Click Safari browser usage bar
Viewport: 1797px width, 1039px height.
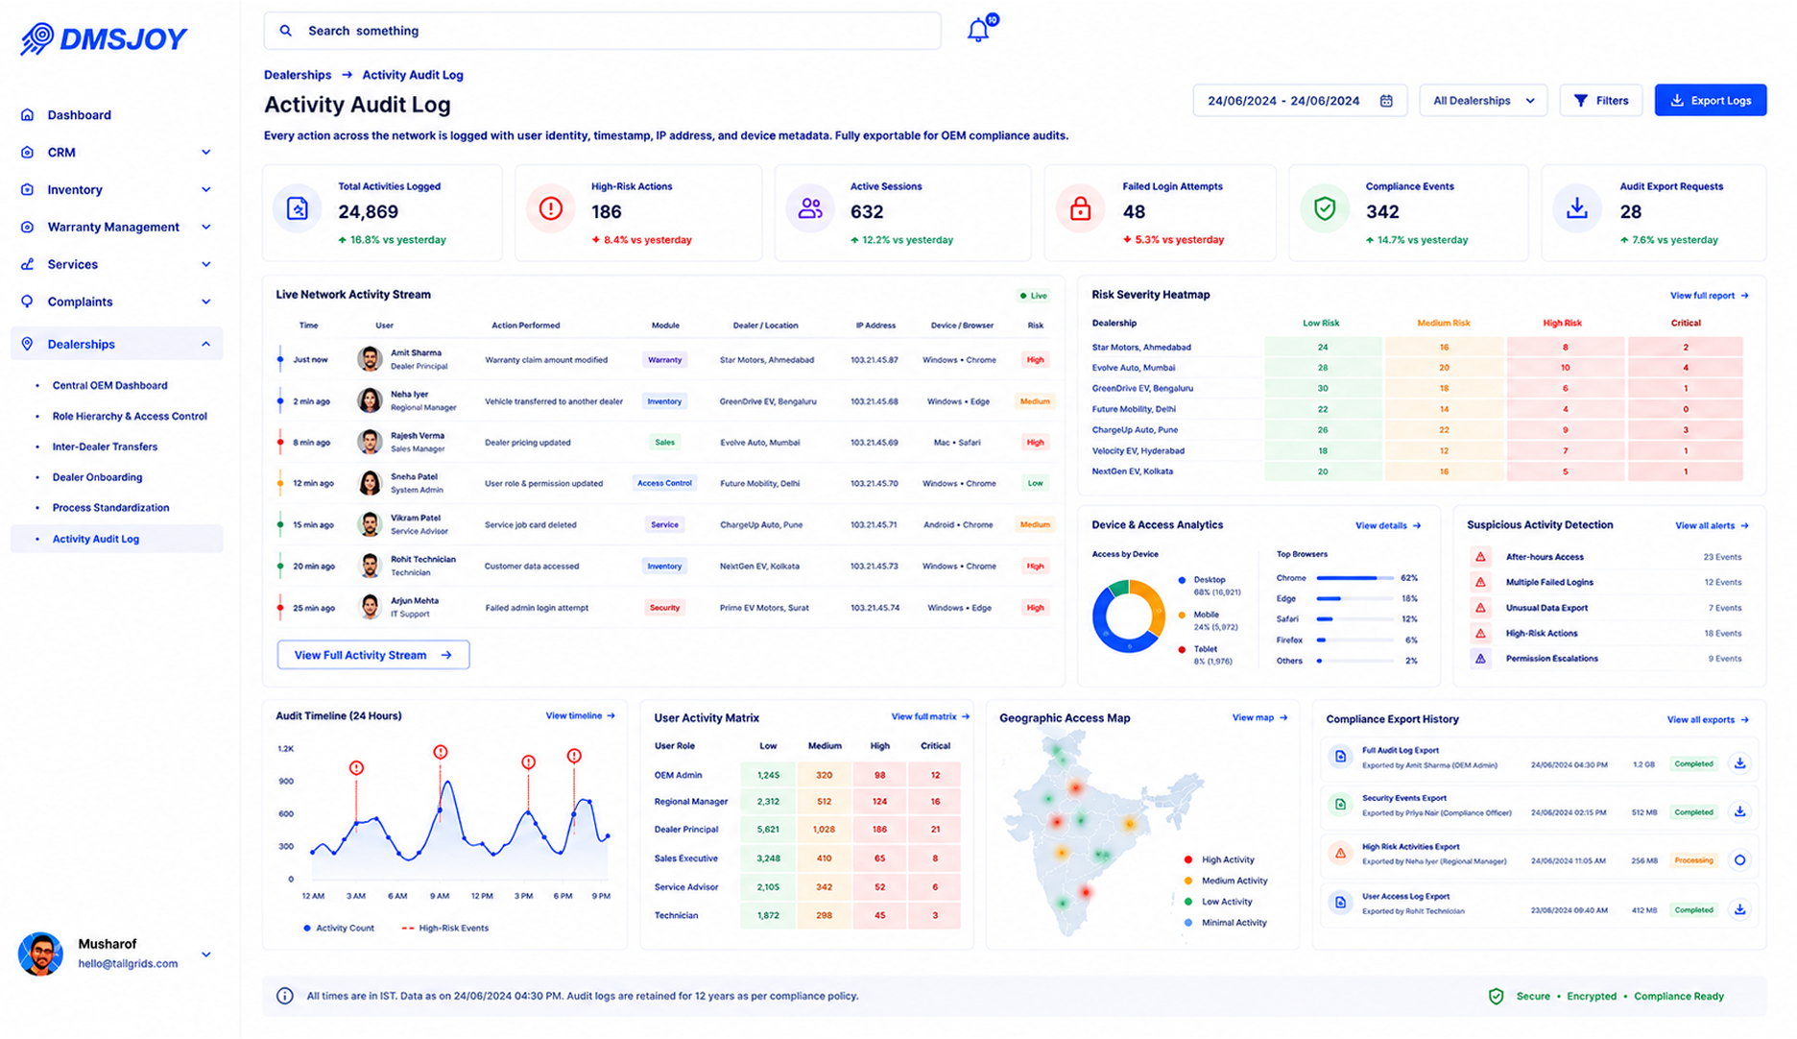1354,619
